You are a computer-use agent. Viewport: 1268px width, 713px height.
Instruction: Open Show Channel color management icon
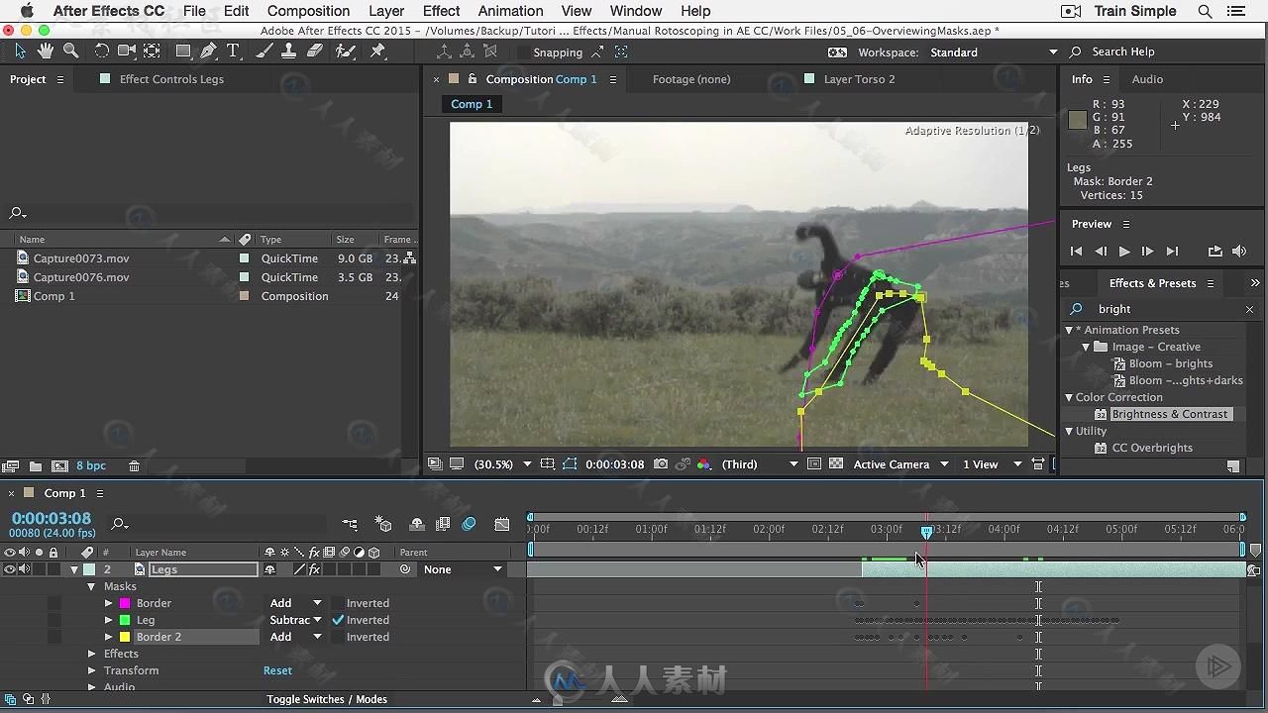tap(704, 464)
